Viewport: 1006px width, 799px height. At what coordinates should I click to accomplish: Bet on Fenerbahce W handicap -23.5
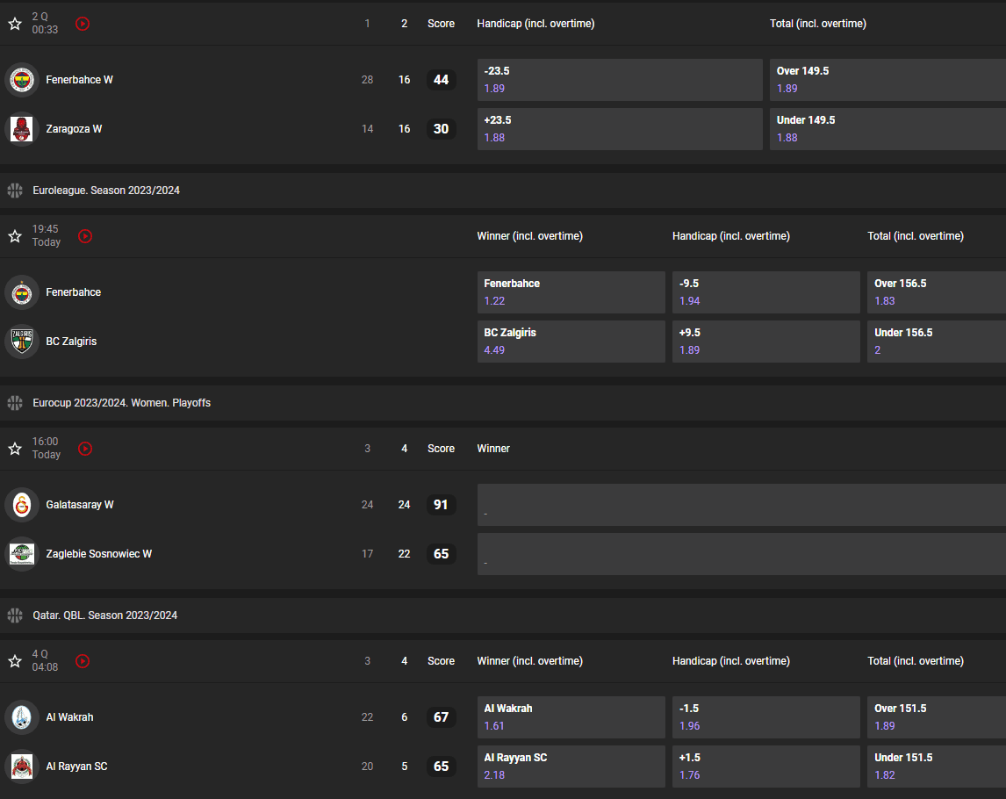(x=620, y=80)
